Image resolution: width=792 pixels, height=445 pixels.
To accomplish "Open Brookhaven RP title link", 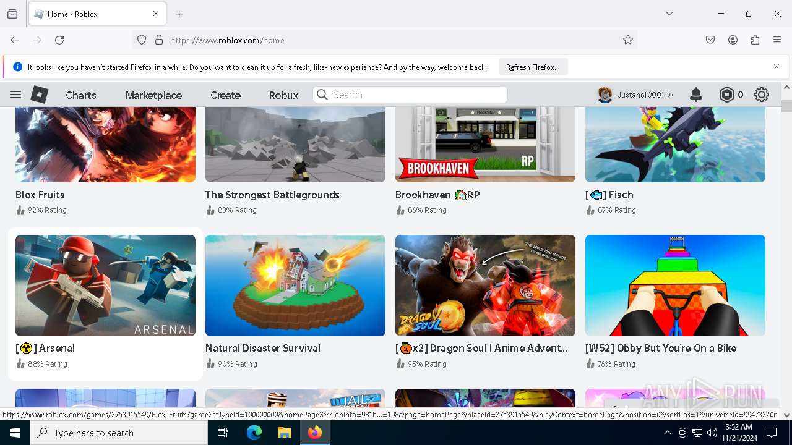I will pos(437,195).
